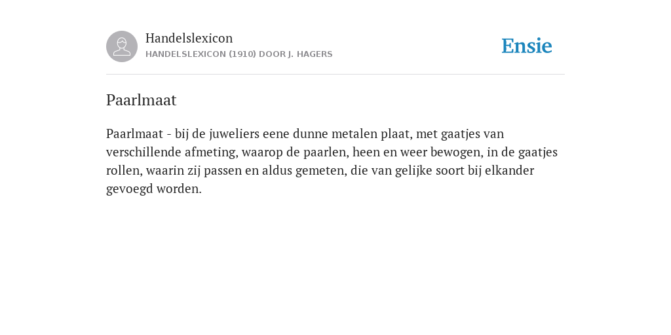This screenshot has height=335, width=671.
Task: Click the word 'rollen' starting the third line
Action: (125, 171)
